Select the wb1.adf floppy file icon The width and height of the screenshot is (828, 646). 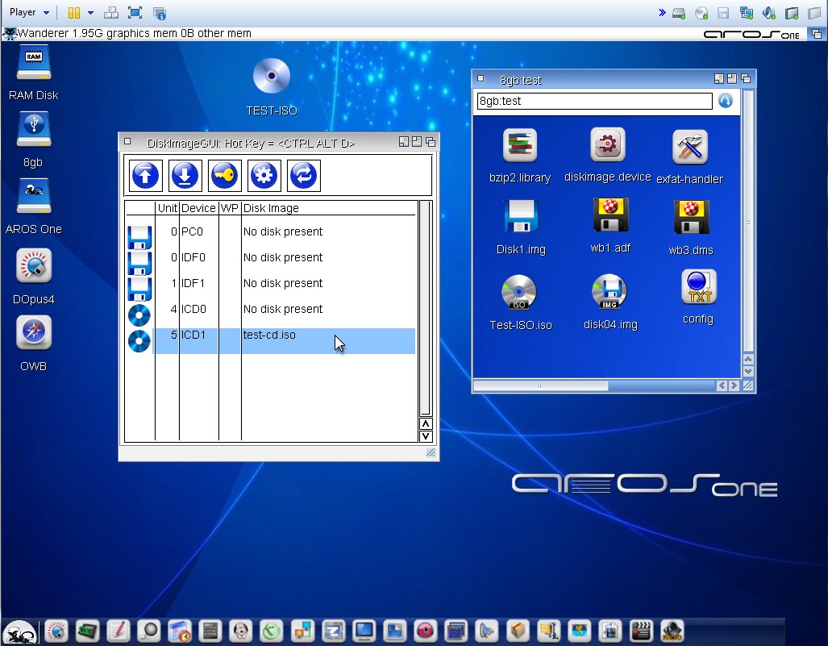(x=610, y=216)
